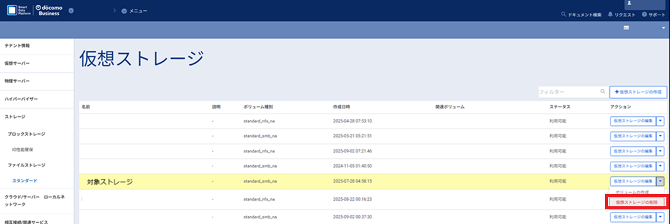Click 仮想ストレージの編集 for 対象ストレージ row
The height and width of the screenshot is (224, 670).
point(633,181)
